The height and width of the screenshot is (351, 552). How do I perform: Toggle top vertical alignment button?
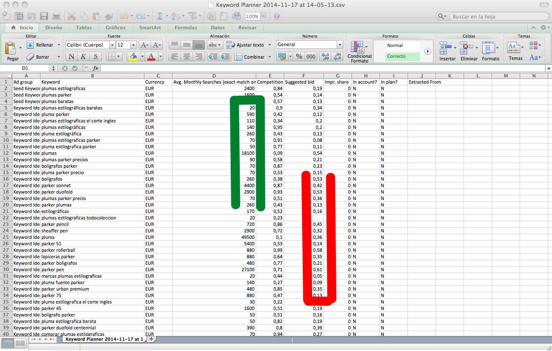point(174,45)
